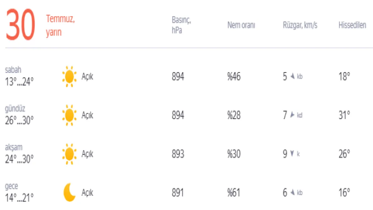Click the night wind direction arrow
This screenshot has width=373, height=210.
tap(292, 193)
